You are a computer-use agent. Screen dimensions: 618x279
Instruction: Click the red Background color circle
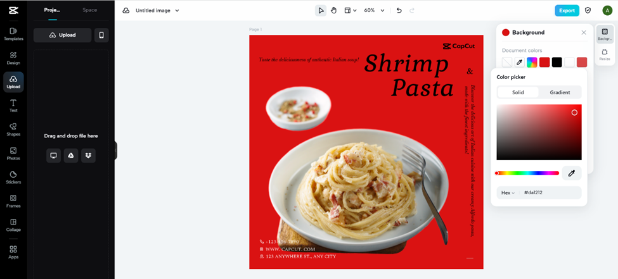coord(506,33)
